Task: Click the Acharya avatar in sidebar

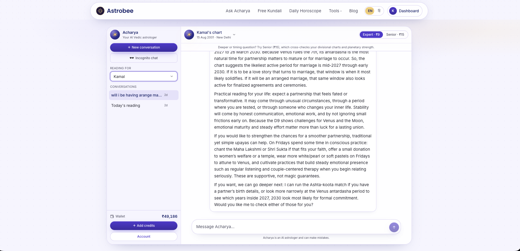Action: tap(115, 35)
